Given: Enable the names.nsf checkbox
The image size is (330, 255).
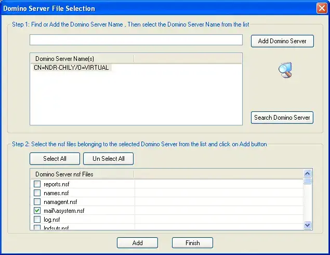Looking at the screenshot, I should point(37,193).
